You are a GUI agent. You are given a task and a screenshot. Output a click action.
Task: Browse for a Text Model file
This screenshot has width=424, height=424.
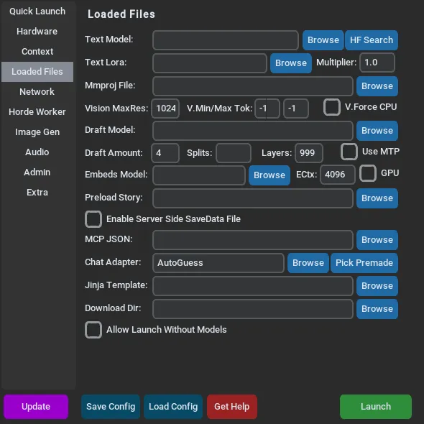[x=323, y=40]
